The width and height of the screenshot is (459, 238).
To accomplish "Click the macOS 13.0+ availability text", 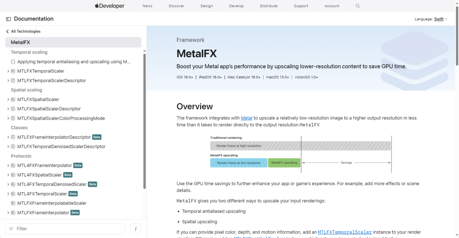I will tap(278, 77).
